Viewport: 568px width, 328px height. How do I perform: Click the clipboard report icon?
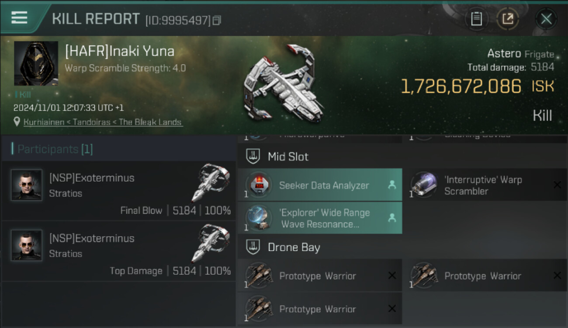476,19
